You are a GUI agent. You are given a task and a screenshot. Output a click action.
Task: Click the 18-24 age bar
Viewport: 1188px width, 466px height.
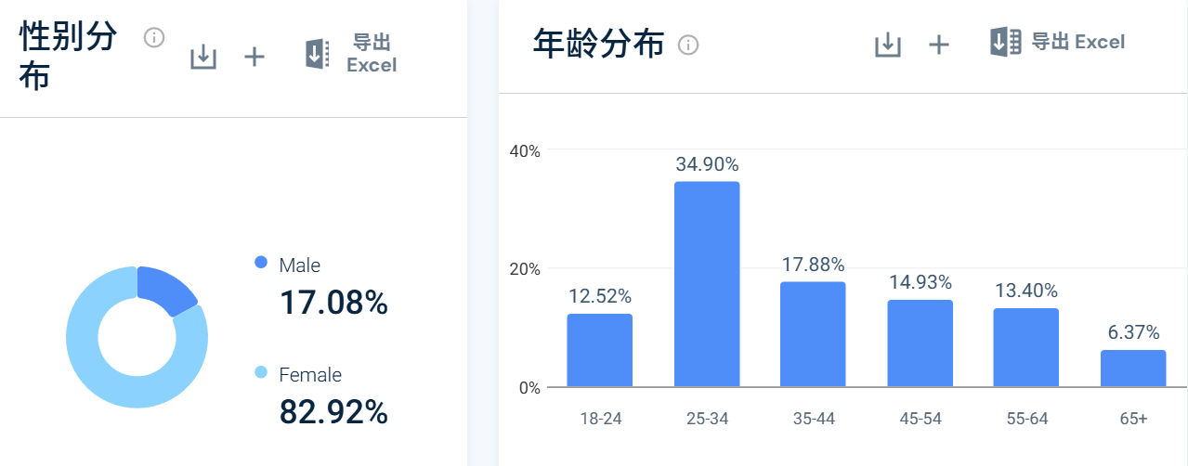tap(600, 350)
